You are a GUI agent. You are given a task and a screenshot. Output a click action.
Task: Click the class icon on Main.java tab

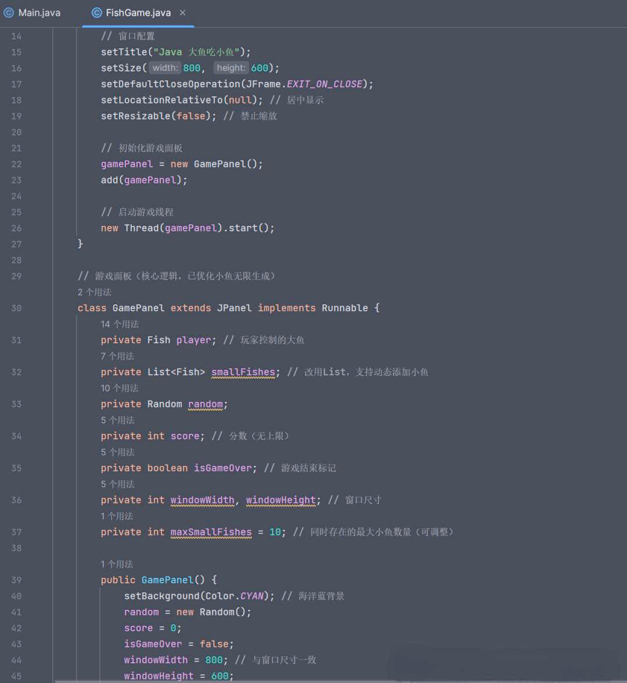coord(9,13)
